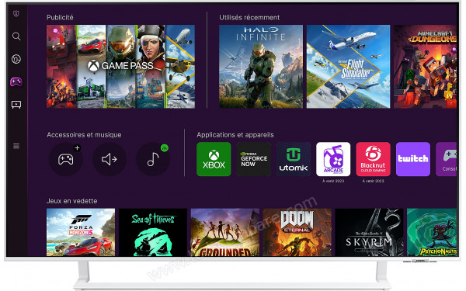Click the À venir 2023 label under Arcade

point(333,181)
